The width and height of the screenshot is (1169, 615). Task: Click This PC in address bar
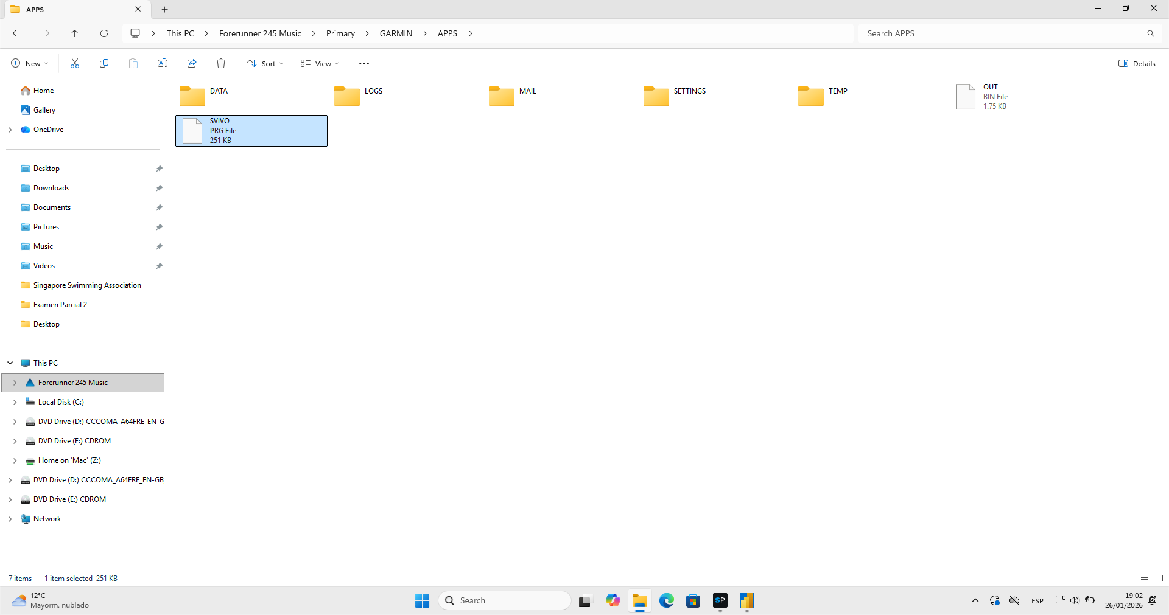pyautogui.click(x=180, y=33)
